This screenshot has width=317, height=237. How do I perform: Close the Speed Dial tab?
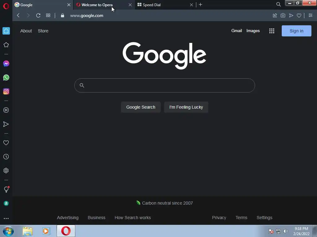pyautogui.click(x=191, y=5)
